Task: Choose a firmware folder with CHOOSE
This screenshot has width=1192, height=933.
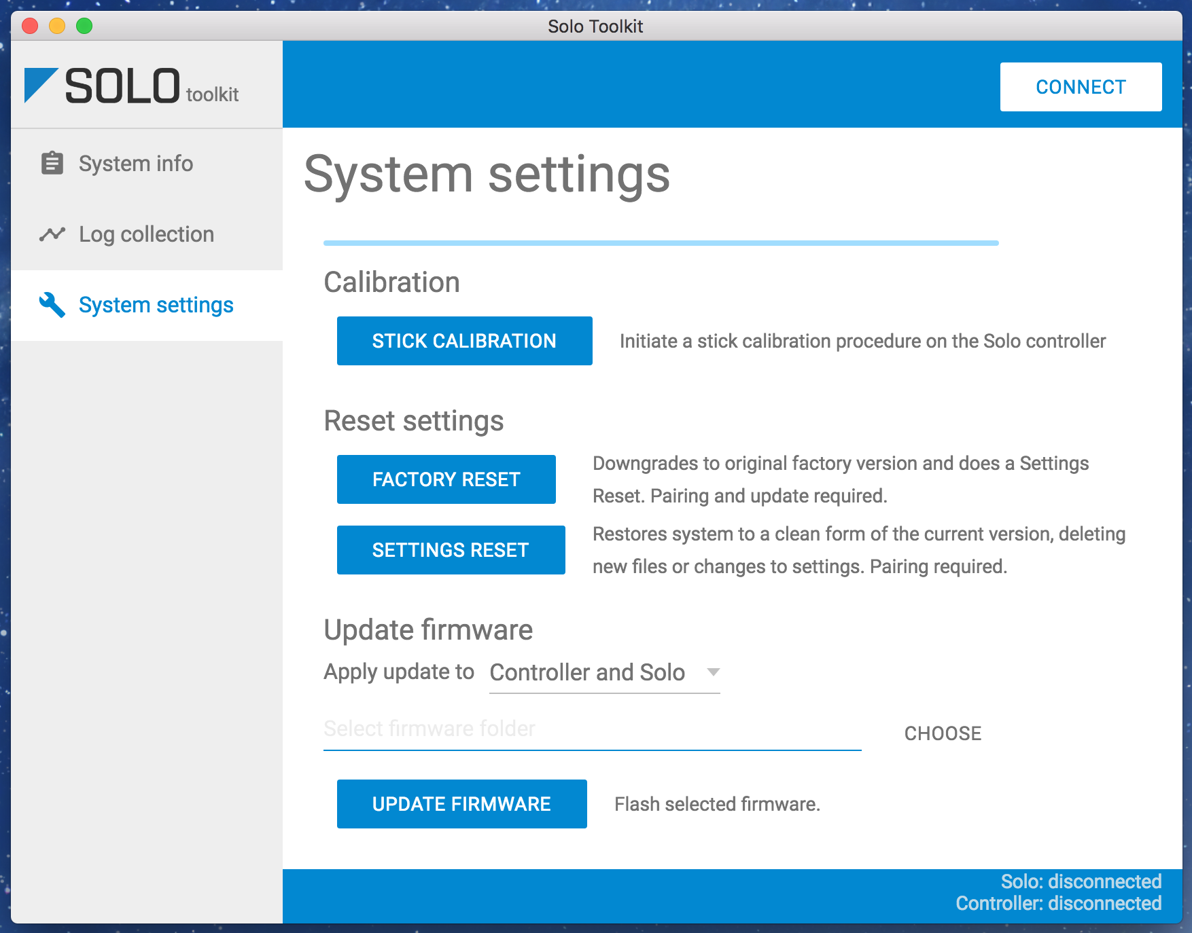Action: [943, 733]
